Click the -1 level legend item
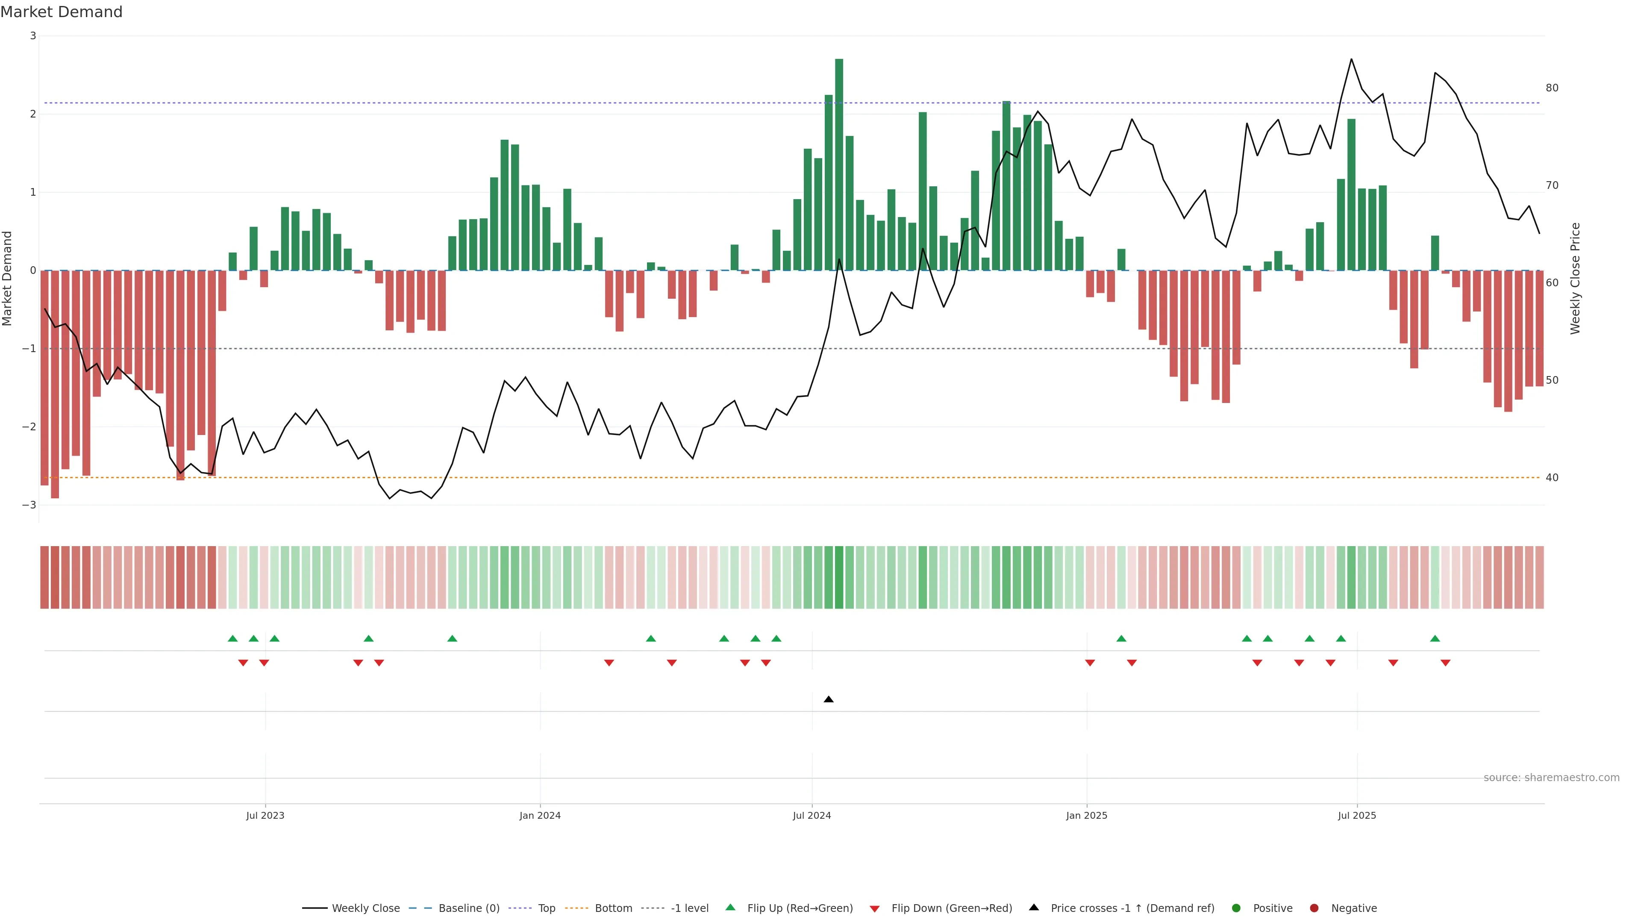The height and width of the screenshot is (923, 1641). tap(689, 908)
